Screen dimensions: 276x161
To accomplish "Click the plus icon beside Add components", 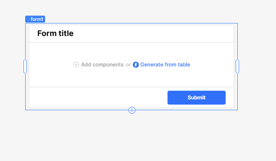I will tap(76, 65).
